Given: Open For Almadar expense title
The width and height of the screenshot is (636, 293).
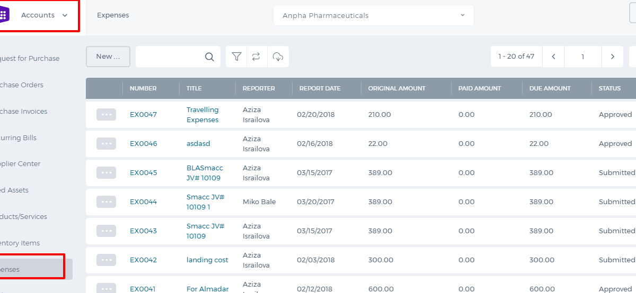Looking at the screenshot, I should [x=208, y=289].
